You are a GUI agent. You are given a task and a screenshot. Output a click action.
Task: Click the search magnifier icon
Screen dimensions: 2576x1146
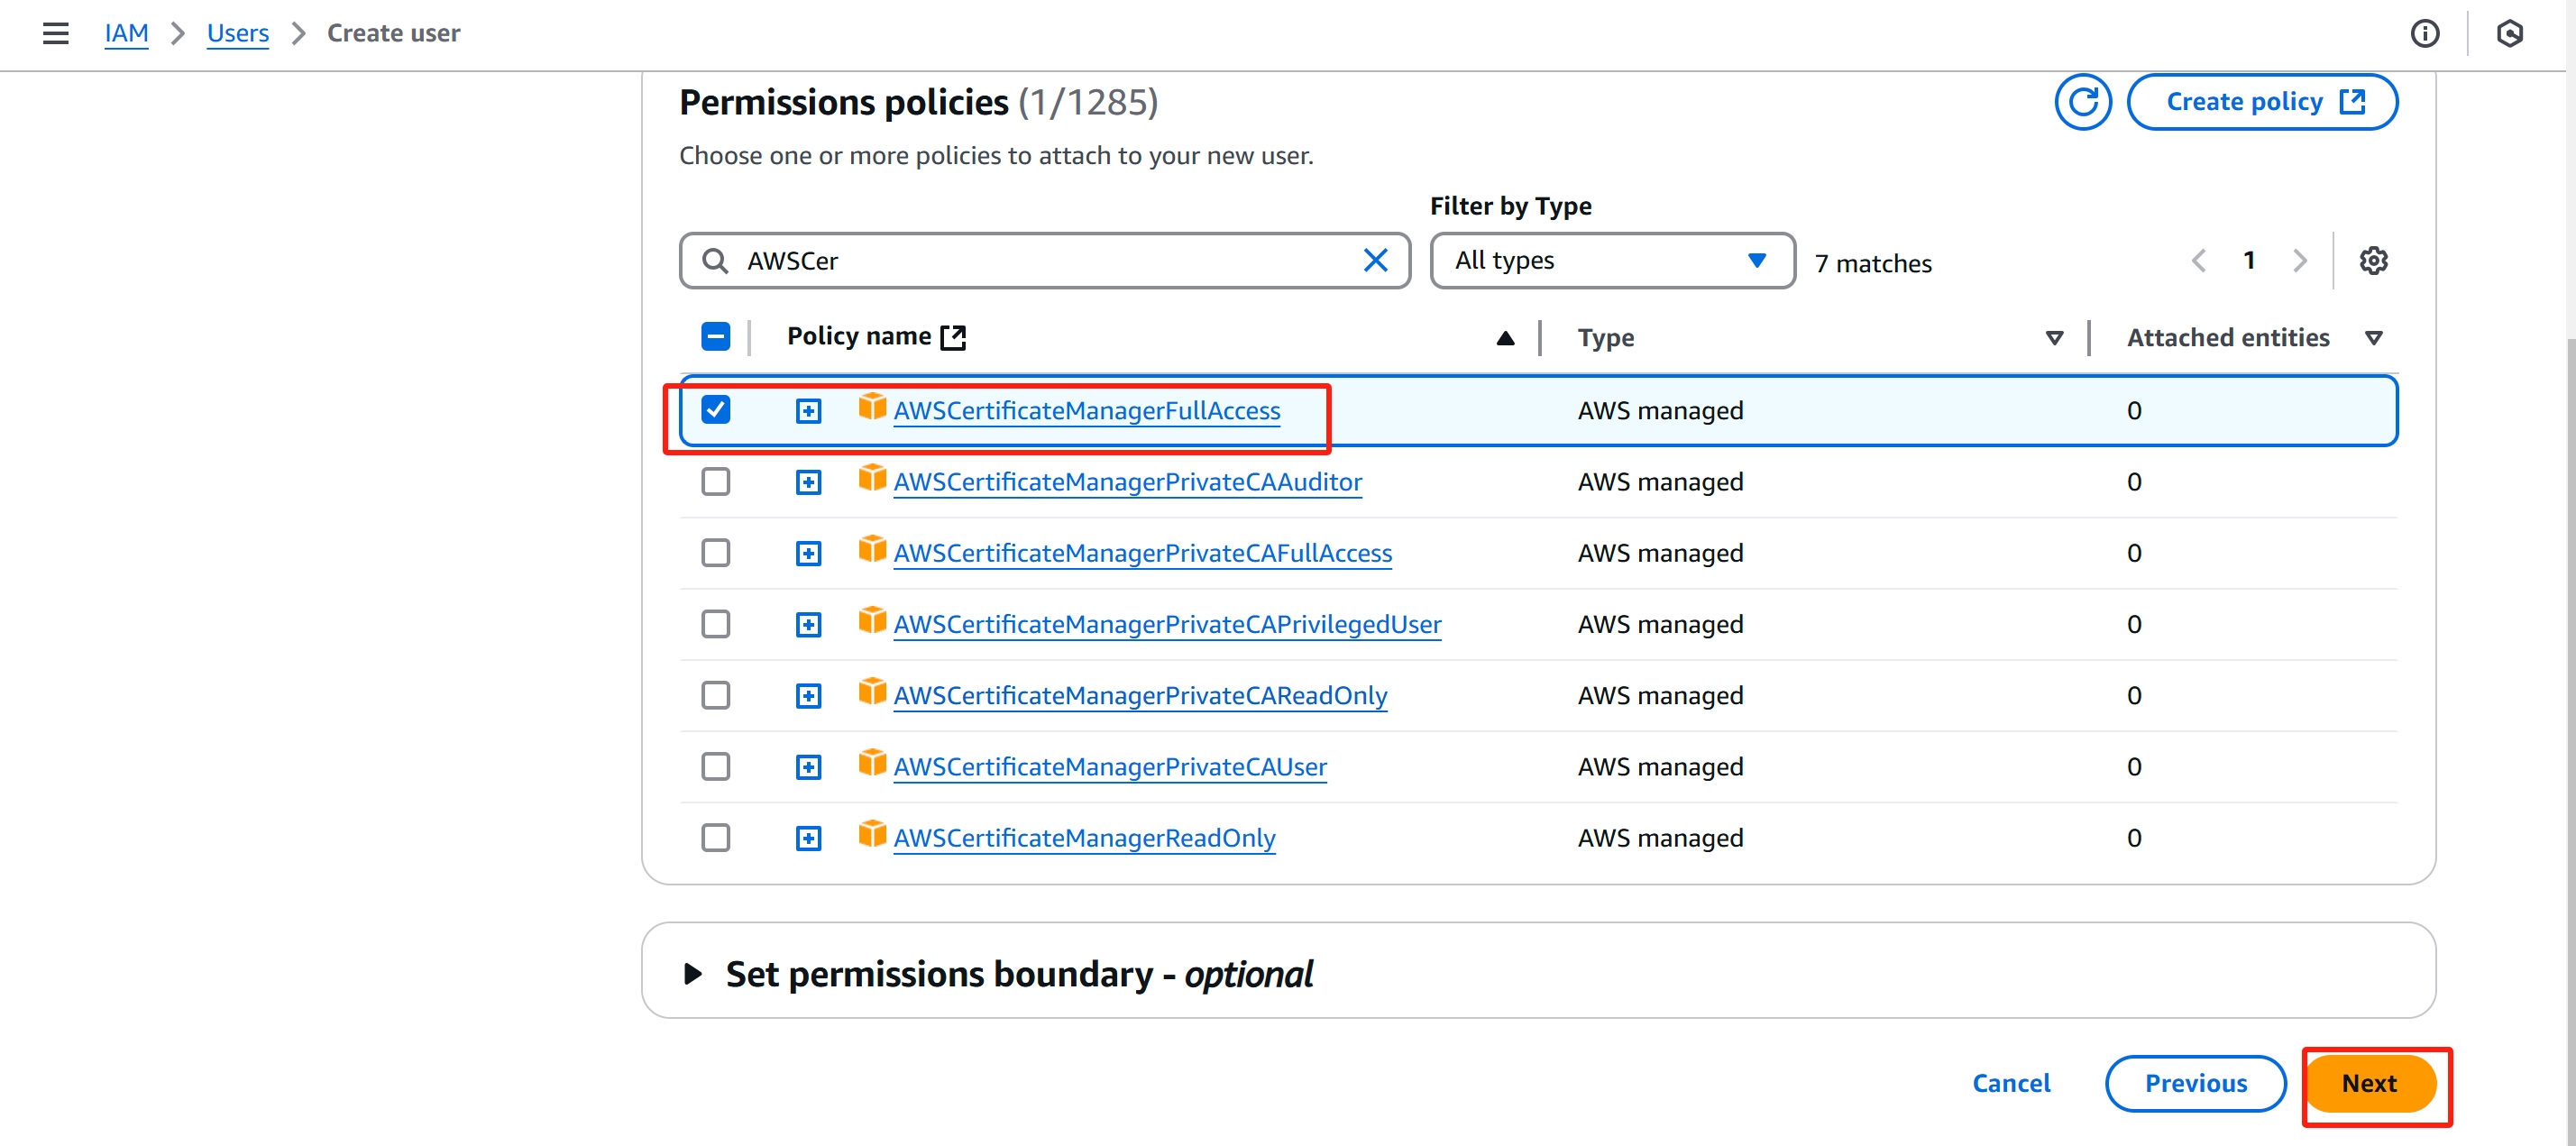point(714,261)
